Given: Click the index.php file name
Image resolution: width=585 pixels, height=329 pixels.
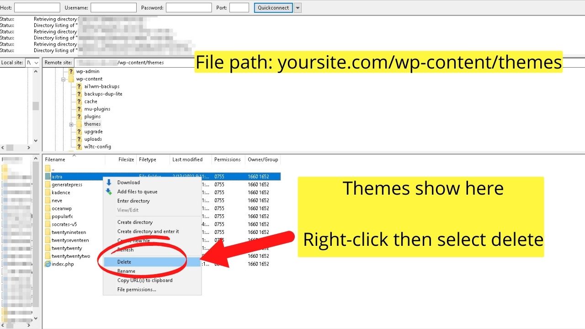Looking at the screenshot, I should tap(63, 264).
